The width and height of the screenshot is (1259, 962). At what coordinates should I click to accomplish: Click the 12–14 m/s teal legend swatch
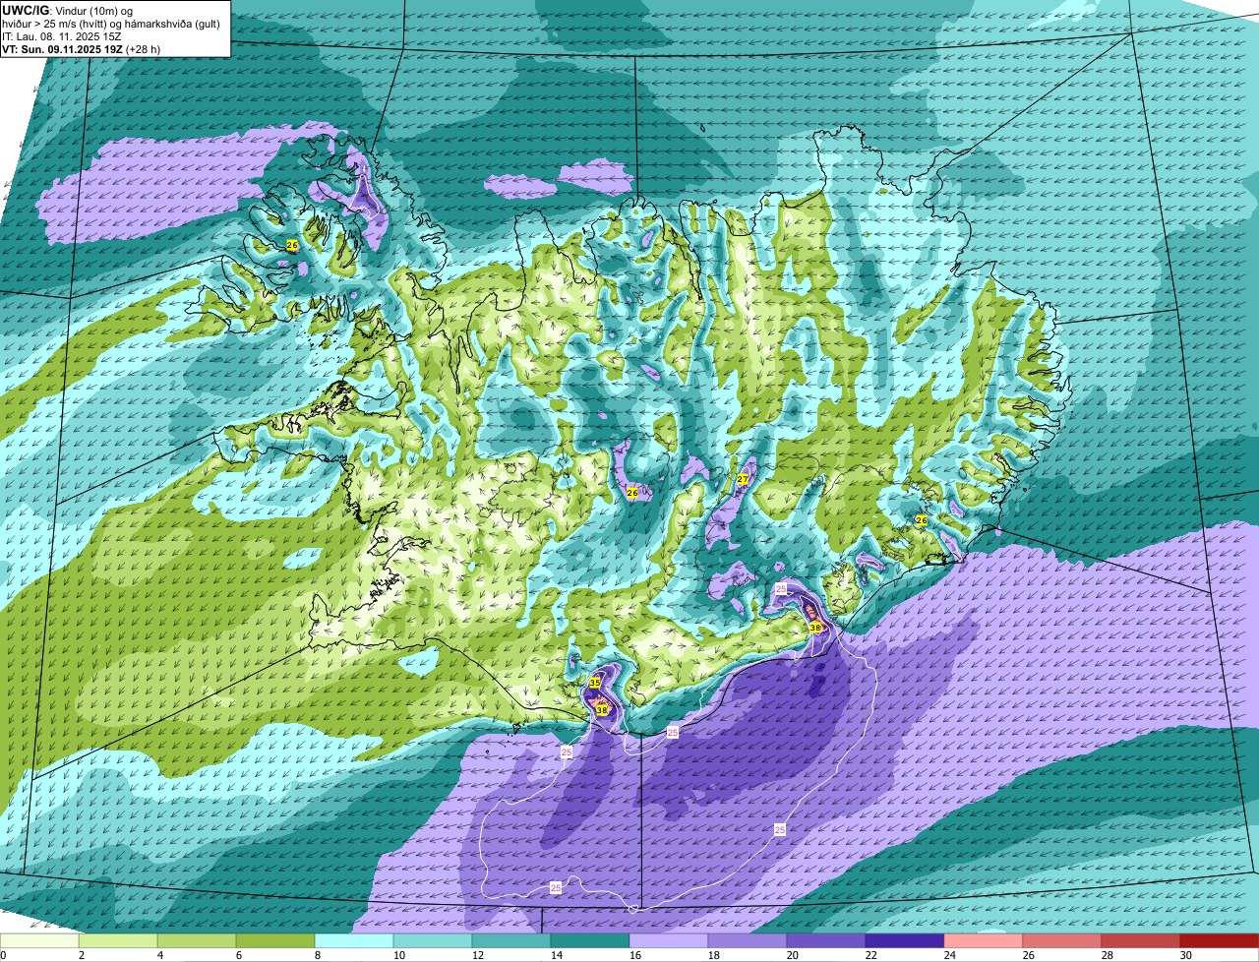pos(511,941)
